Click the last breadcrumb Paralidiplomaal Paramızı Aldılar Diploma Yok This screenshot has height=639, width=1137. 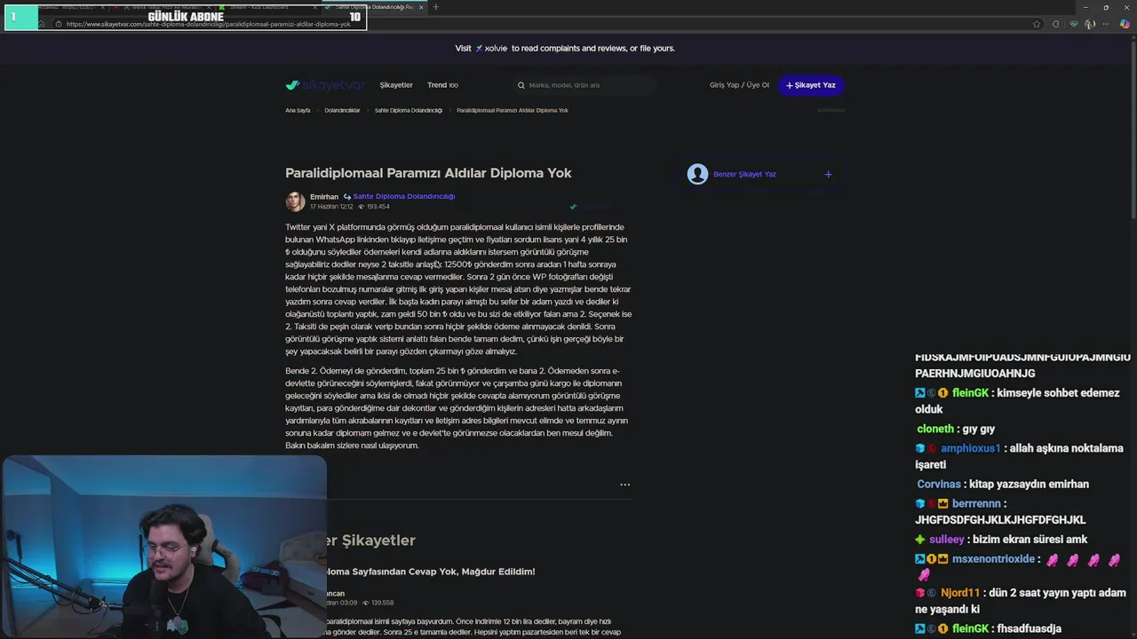[x=513, y=110]
